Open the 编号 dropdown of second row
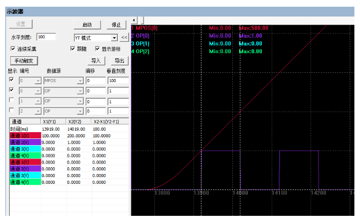 coord(38,91)
